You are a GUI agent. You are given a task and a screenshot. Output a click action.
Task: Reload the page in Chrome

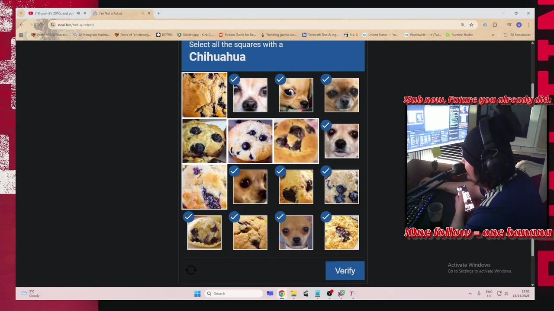pos(41,25)
